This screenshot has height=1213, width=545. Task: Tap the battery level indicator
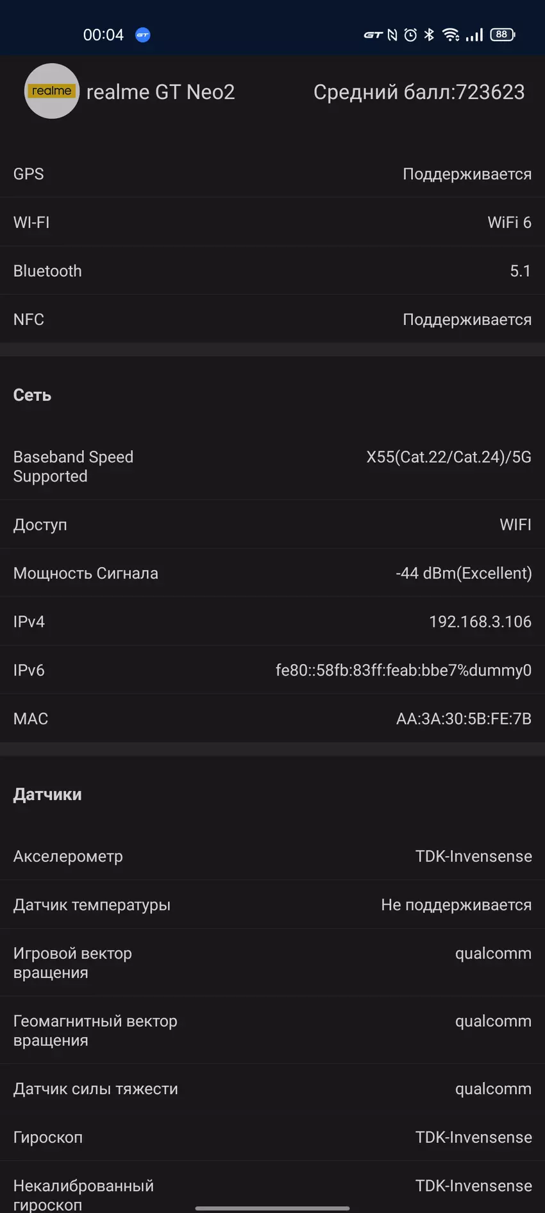click(x=502, y=35)
